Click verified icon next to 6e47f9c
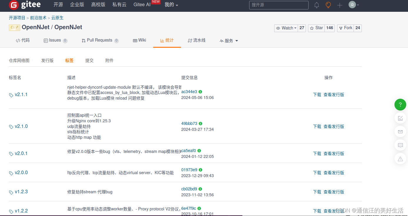 coord(199,209)
